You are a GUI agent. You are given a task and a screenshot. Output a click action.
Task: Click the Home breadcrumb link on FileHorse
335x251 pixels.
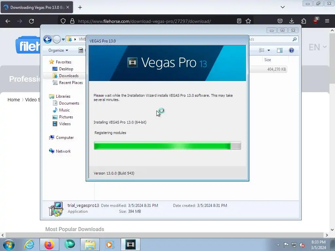point(14,100)
